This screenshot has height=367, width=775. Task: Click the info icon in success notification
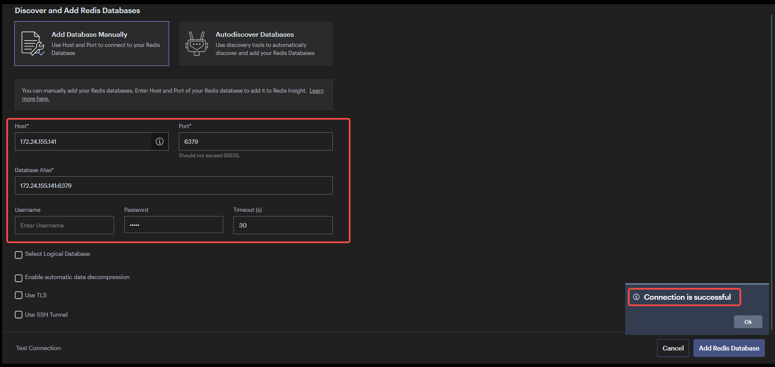click(x=636, y=297)
